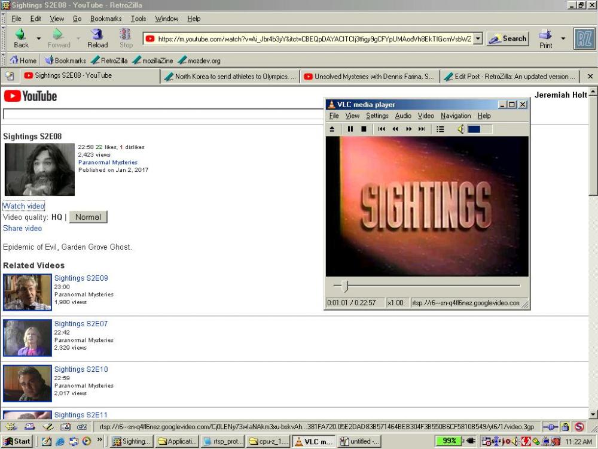
Task: Open the mozillaZine bookmark
Action: tap(152, 60)
